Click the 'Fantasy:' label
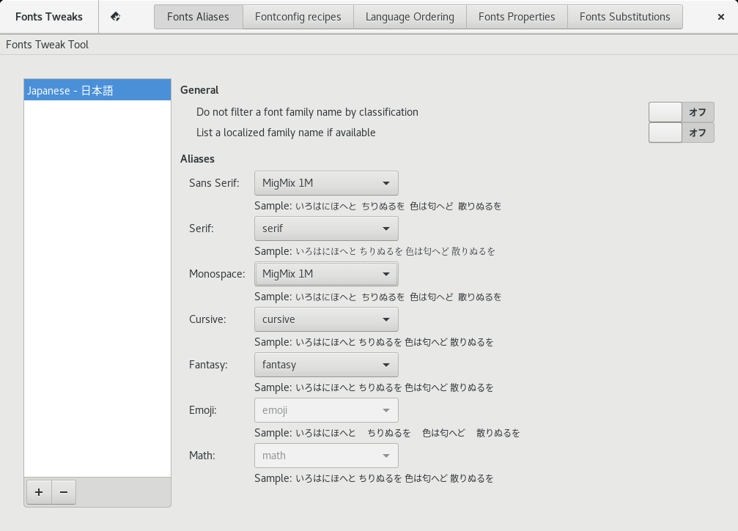The image size is (738, 531). (x=209, y=365)
